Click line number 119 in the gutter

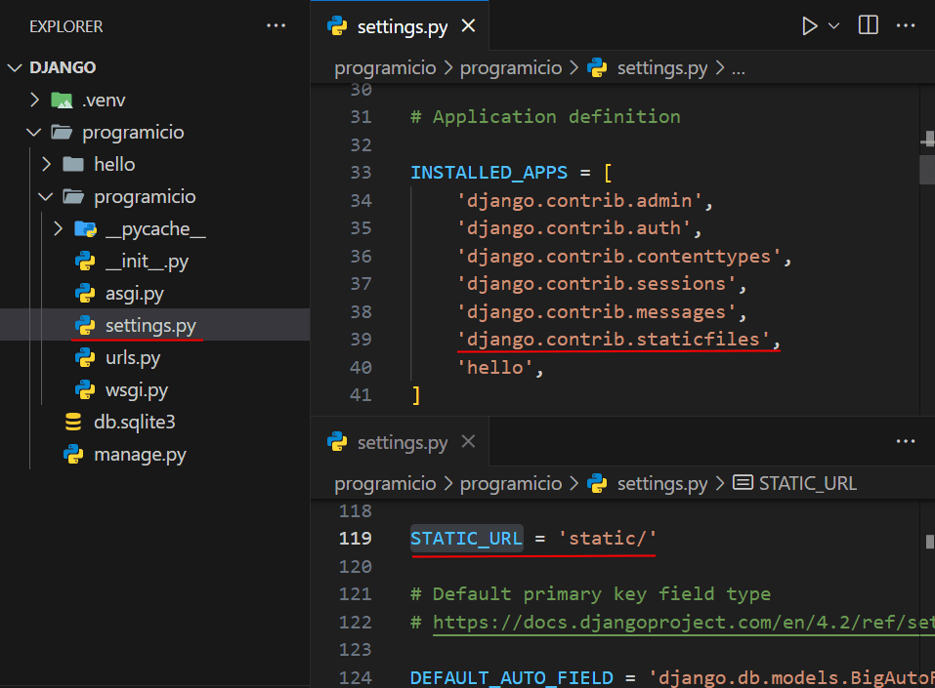[x=355, y=539]
